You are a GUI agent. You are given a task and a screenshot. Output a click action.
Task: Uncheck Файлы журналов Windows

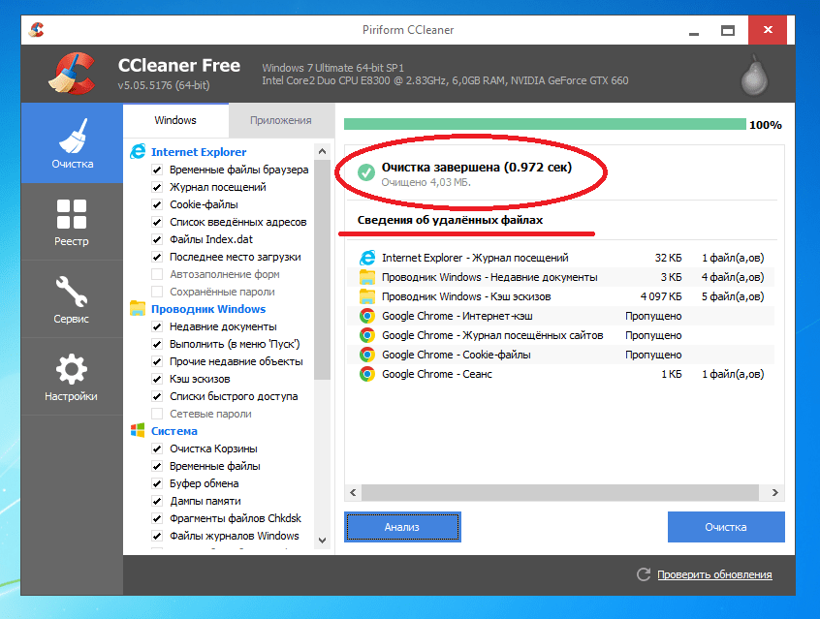point(157,536)
